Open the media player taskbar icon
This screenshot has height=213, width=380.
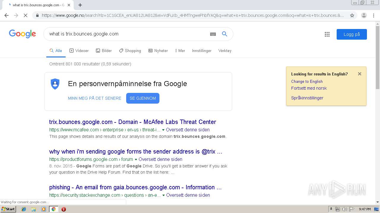click(x=44, y=209)
